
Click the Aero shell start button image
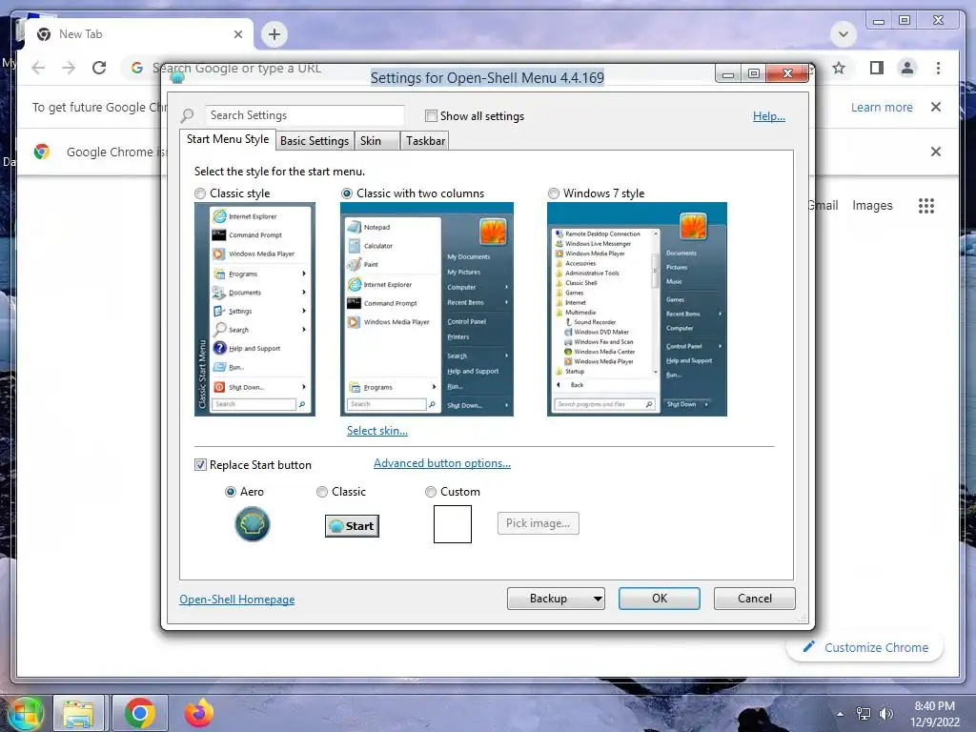point(252,524)
